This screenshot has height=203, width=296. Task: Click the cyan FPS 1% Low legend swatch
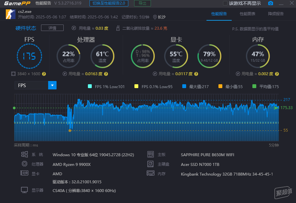click(x=90, y=86)
